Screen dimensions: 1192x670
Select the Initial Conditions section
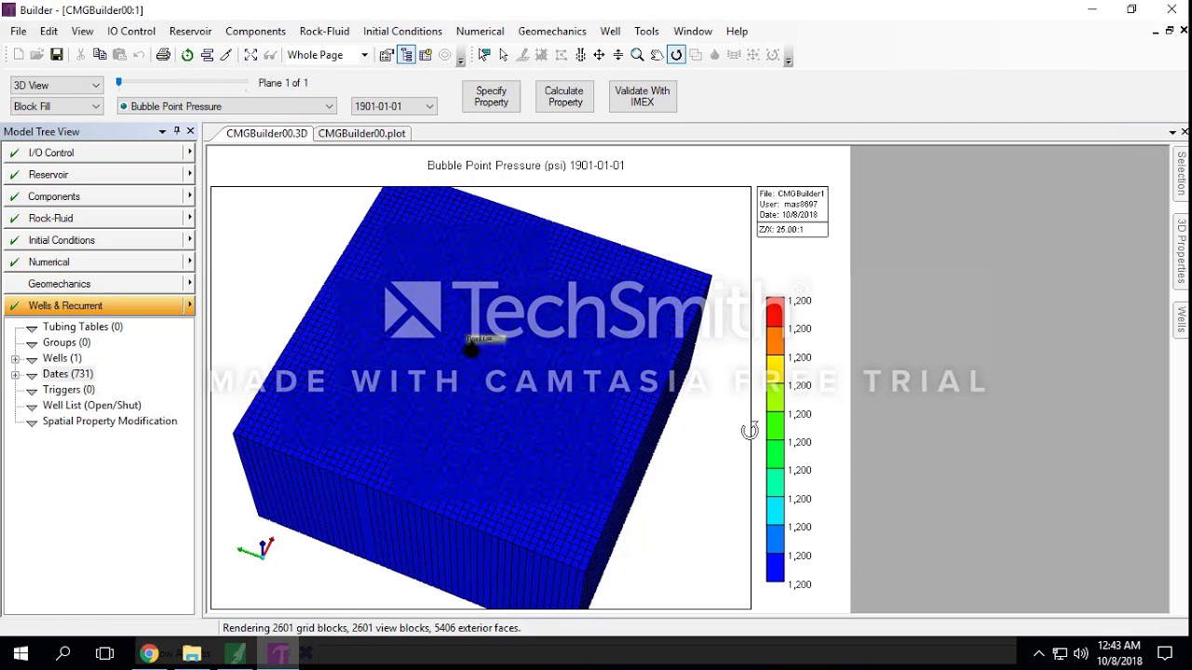(x=99, y=240)
